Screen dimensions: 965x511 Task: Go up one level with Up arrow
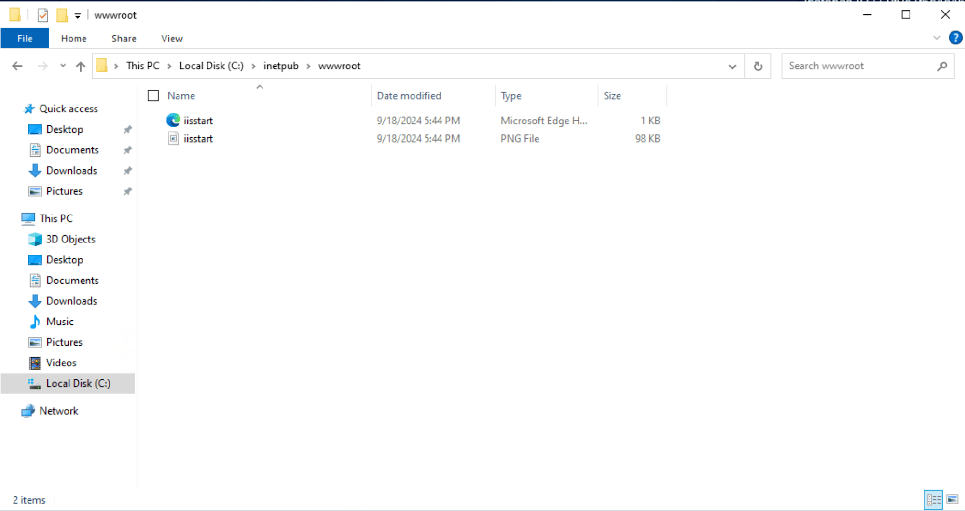point(81,66)
